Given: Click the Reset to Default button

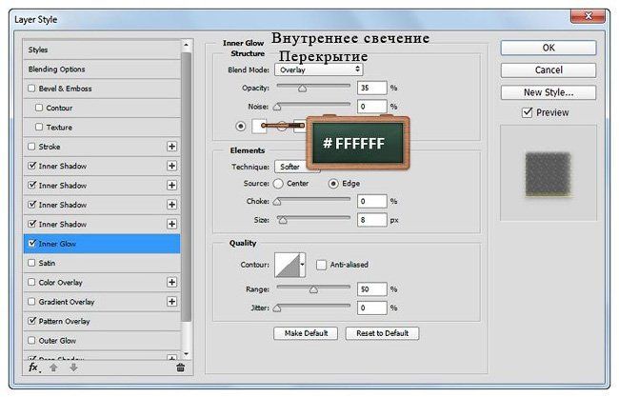Looking at the screenshot, I should (x=382, y=333).
